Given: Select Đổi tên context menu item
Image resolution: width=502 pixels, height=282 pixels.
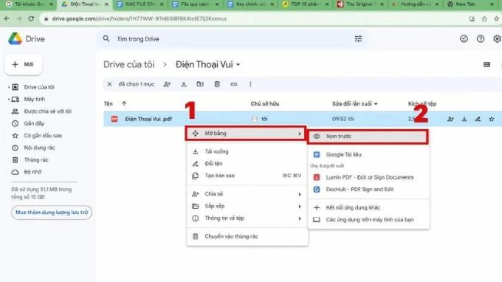Looking at the screenshot, I should click(247, 164).
